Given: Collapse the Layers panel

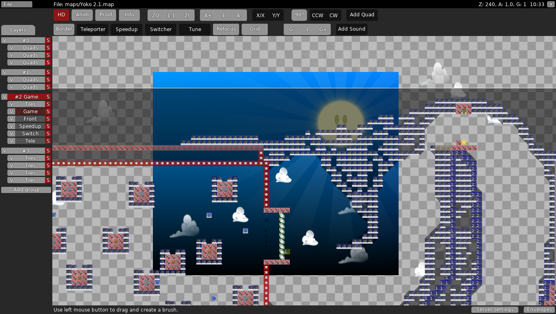Looking at the screenshot, I should pyautogui.click(x=18, y=30).
